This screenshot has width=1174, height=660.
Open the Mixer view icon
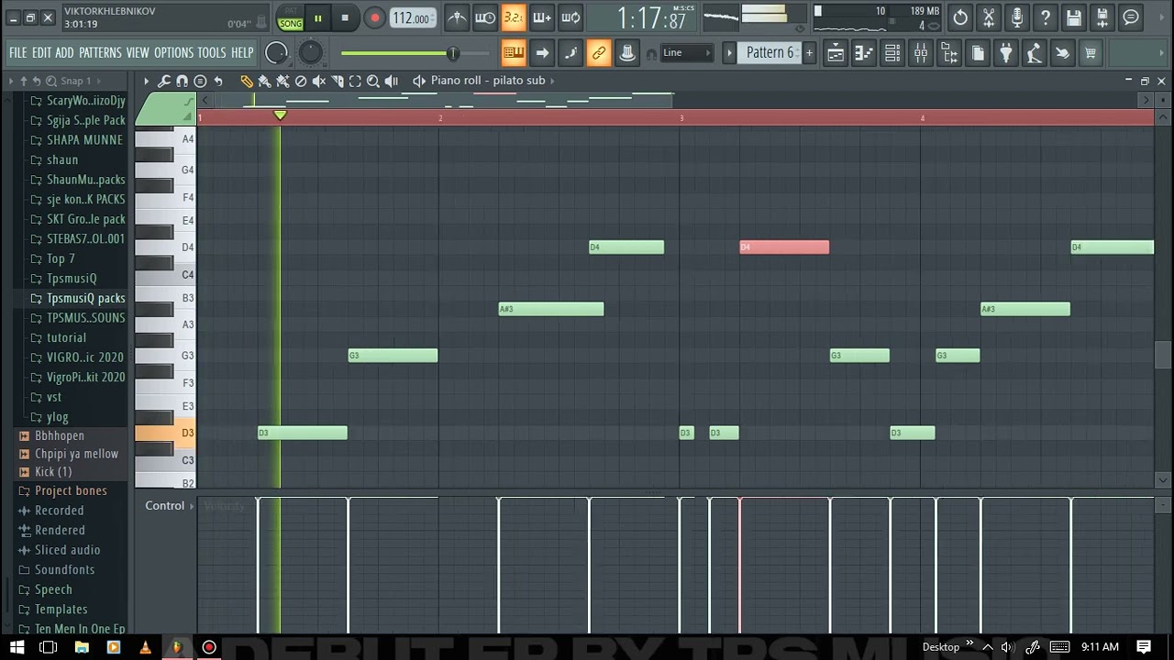921,53
